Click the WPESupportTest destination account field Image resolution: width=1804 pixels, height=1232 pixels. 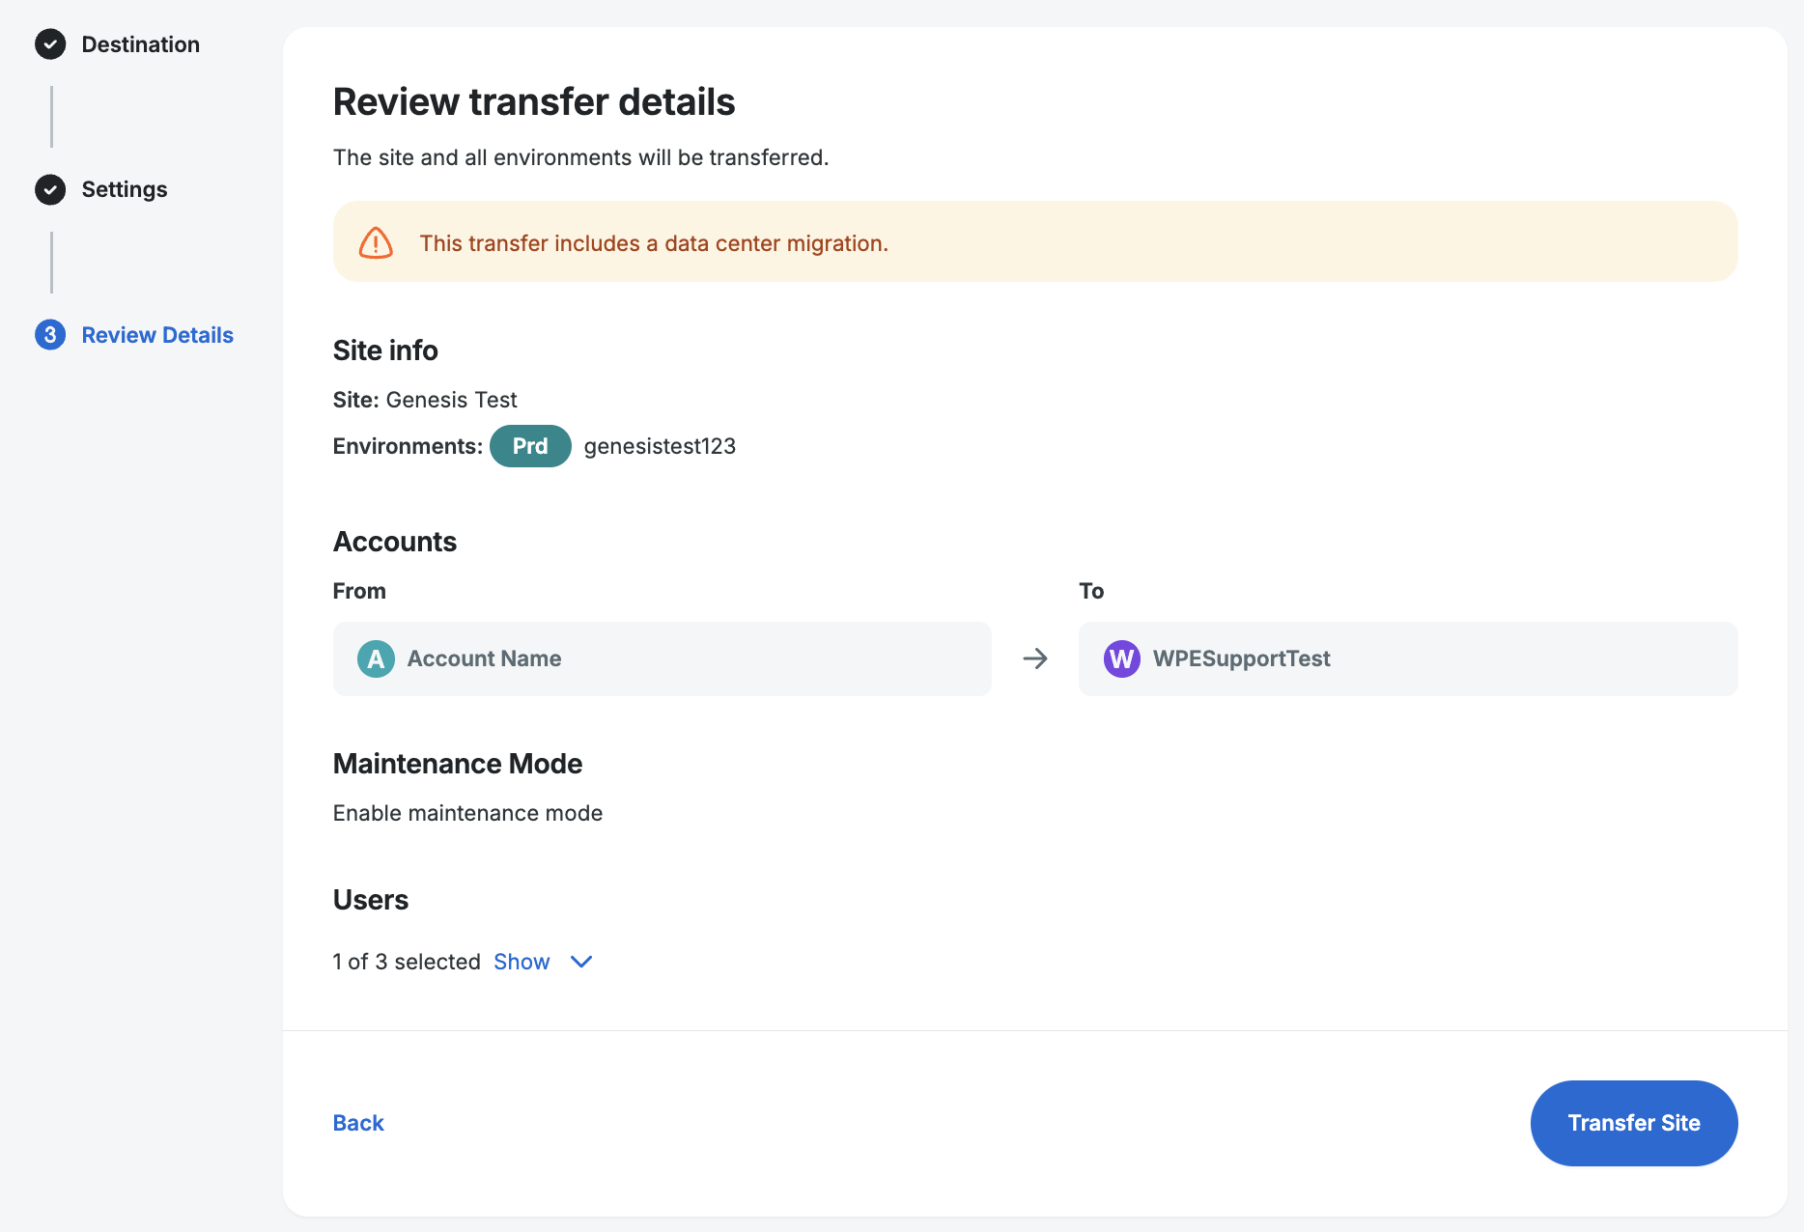pos(1407,659)
